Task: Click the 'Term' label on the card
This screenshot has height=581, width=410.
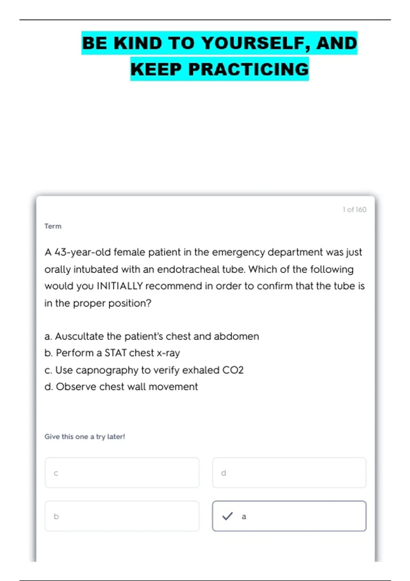Action: [53, 226]
